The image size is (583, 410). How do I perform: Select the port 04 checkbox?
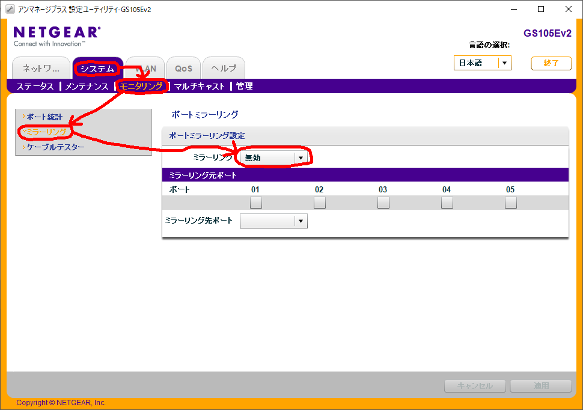coord(447,203)
